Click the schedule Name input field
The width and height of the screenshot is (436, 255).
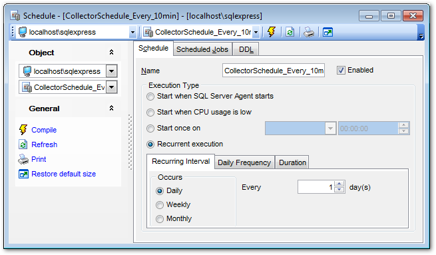point(274,71)
